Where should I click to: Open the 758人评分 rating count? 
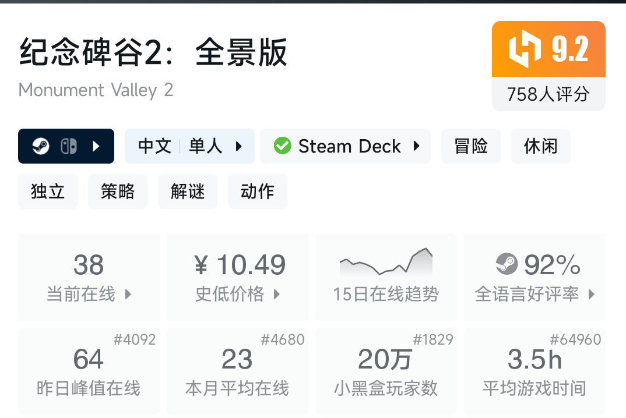point(548,94)
